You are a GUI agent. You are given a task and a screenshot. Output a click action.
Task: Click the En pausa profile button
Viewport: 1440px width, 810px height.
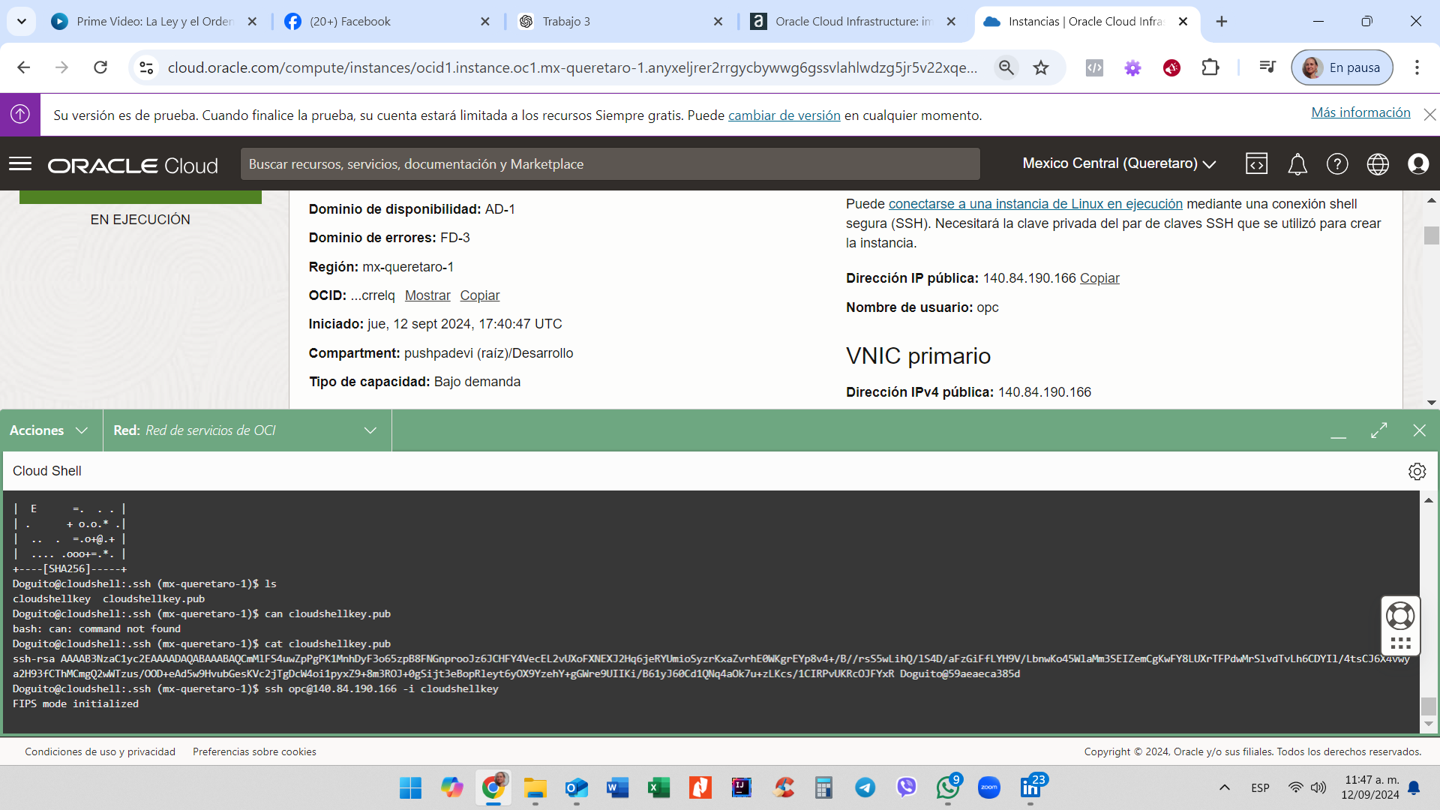1342,67
